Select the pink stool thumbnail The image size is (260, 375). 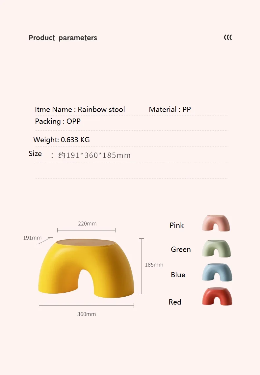pos(216,223)
